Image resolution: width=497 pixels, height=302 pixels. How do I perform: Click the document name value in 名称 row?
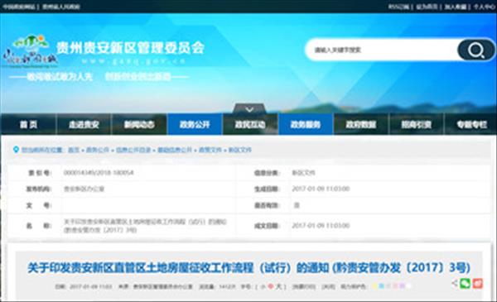click(x=145, y=226)
